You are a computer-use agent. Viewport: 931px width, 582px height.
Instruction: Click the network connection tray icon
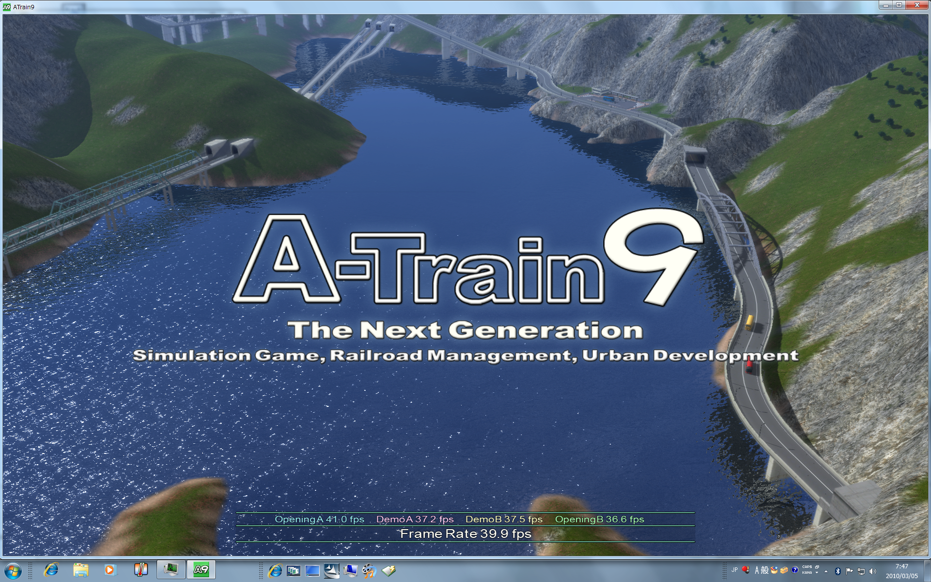click(x=861, y=571)
